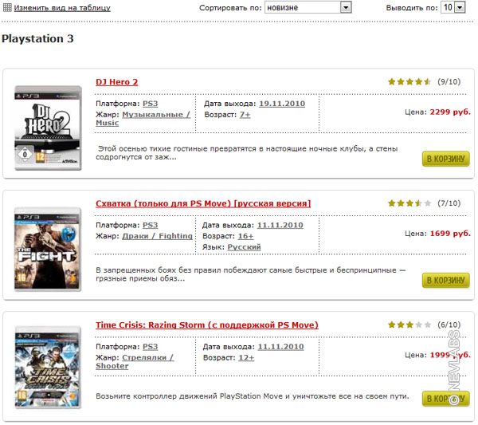Viewport: 478px width, 425px height.
Task: Open The Fight game cover image
Action: click(x=48, y=248)
